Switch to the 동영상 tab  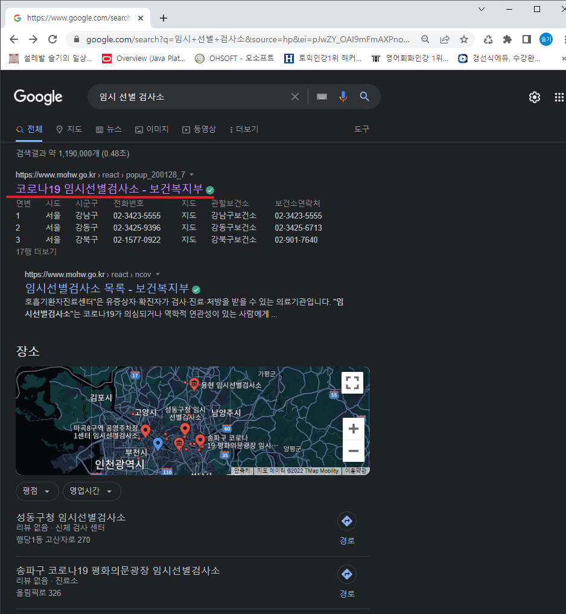[199, 129]
